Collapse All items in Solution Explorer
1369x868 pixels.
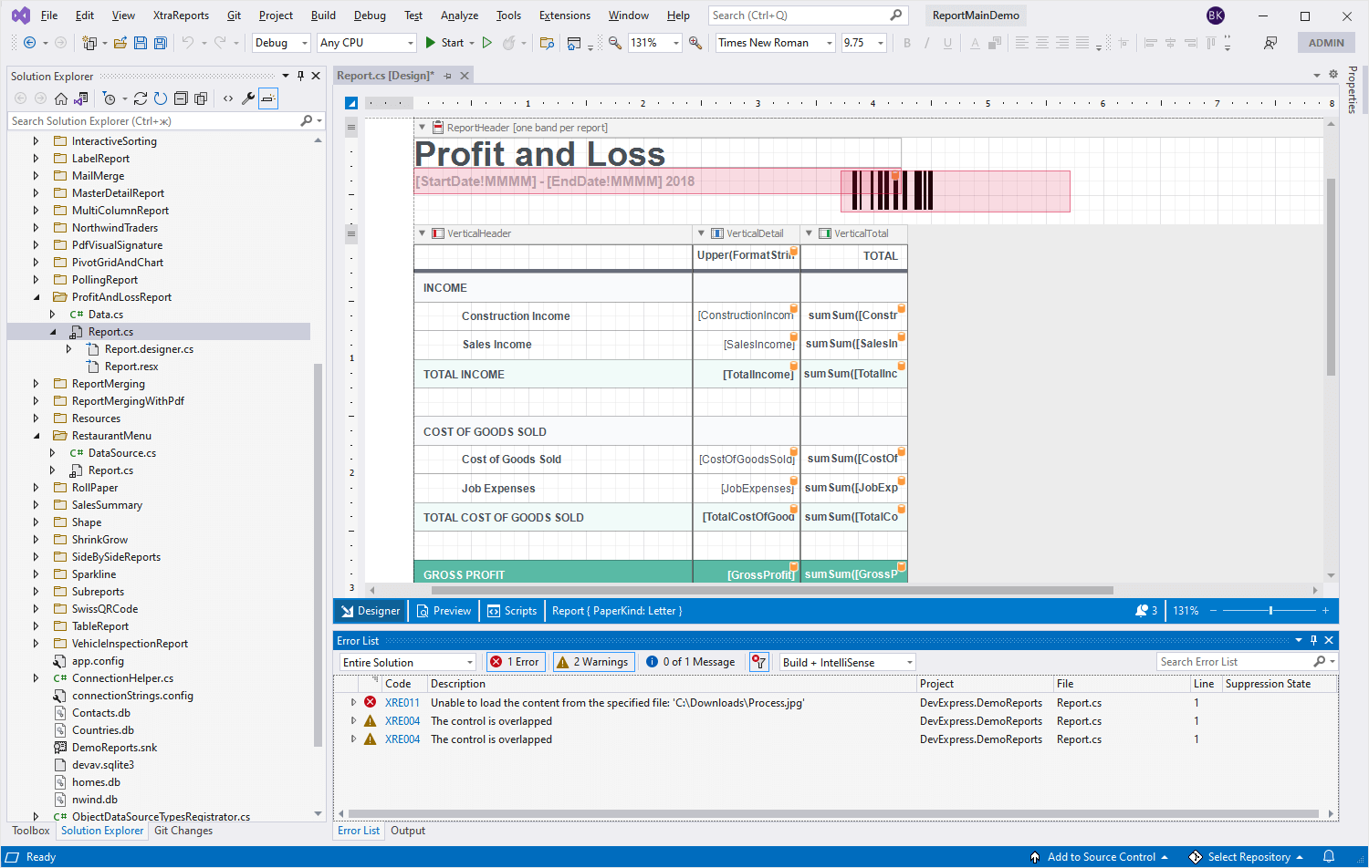point(182,98)
